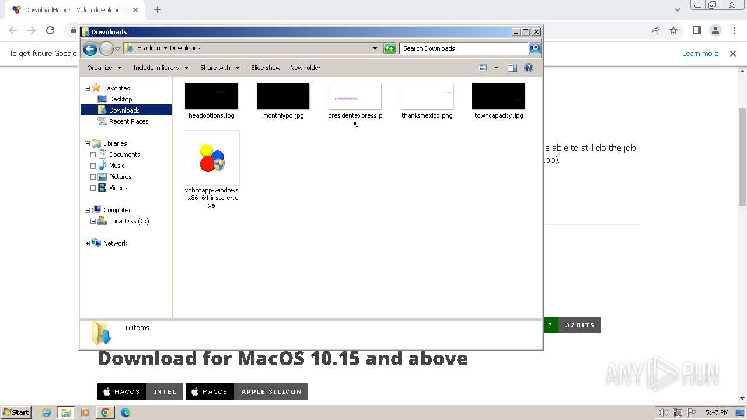The image size is (747, 420).
Task: Click the vdhcoapp-windows-x86_64-installer.exe file name
Action: click(211, 198)
